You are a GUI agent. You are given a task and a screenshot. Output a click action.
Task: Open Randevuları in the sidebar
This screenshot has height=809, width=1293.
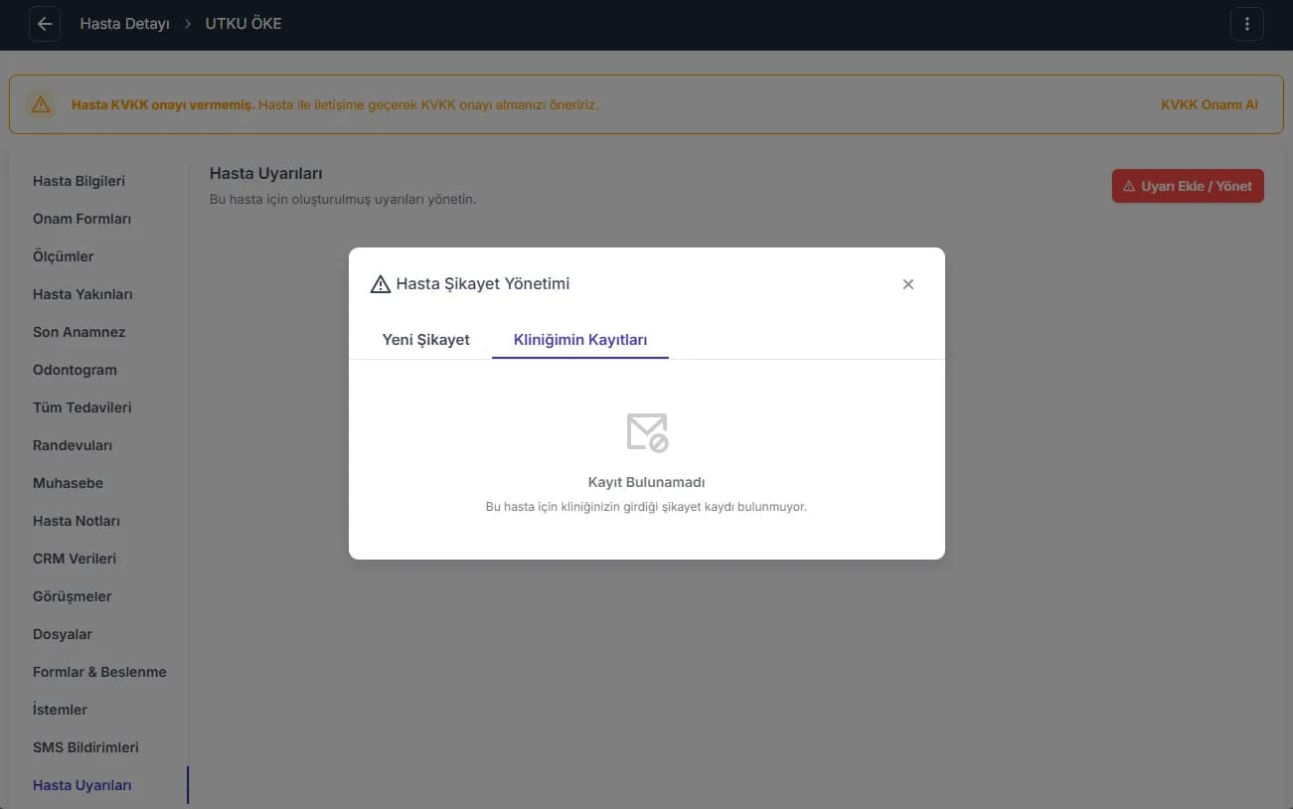click(x=73, y=445)
